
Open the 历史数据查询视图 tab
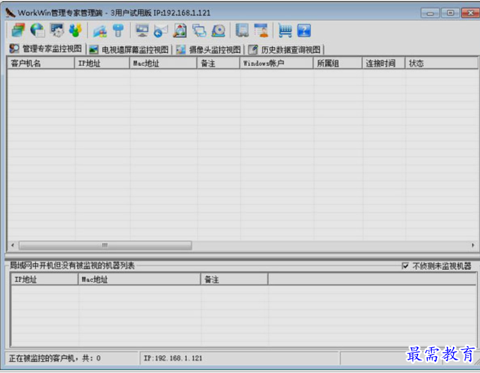(x=285, y=49)
